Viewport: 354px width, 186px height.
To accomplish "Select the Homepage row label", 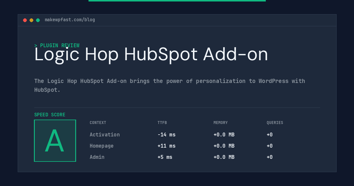I will pyautogui.click(x=101, y=146).
